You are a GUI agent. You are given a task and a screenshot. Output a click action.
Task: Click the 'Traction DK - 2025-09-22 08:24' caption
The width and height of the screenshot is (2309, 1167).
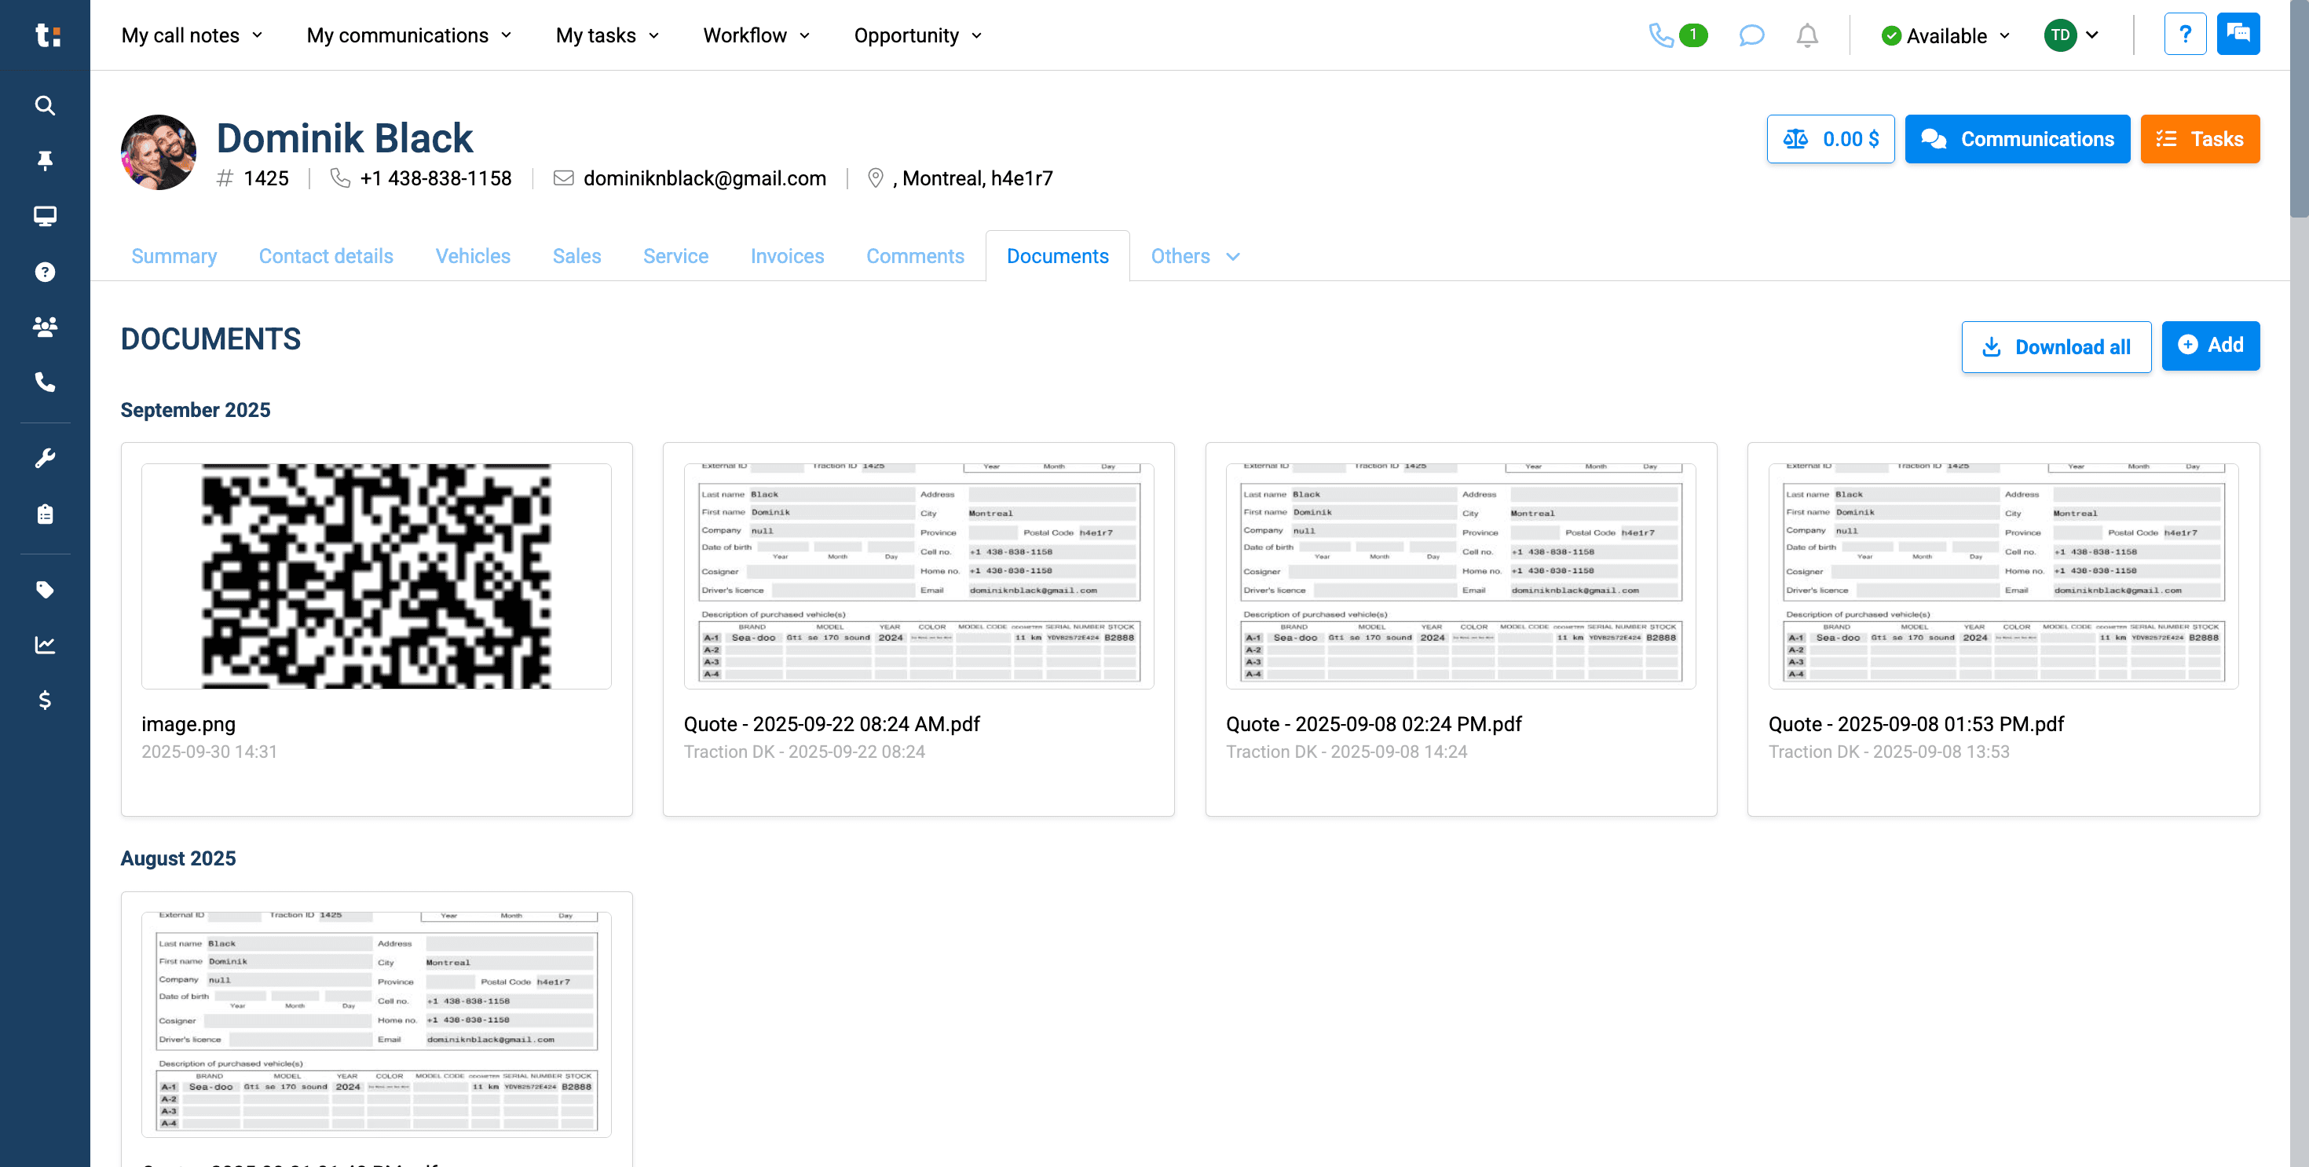(x=804, y=752)
